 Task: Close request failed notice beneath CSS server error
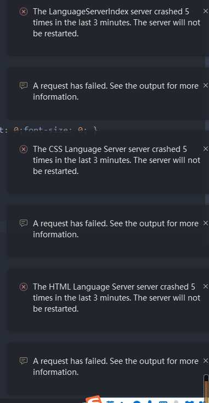(205, 223)
